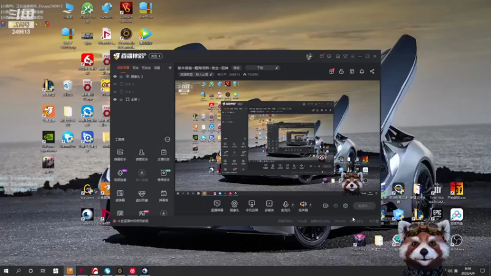Click the mode switch pill beside the app logo

click(x=156, y=56)
